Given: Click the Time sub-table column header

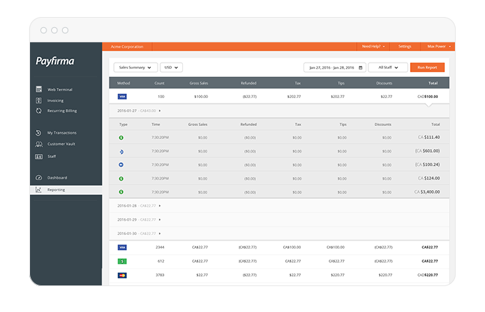Looking at the screenshot, I should (156, 125).
